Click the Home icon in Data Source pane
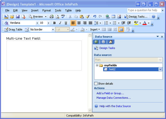 point(111,42)
